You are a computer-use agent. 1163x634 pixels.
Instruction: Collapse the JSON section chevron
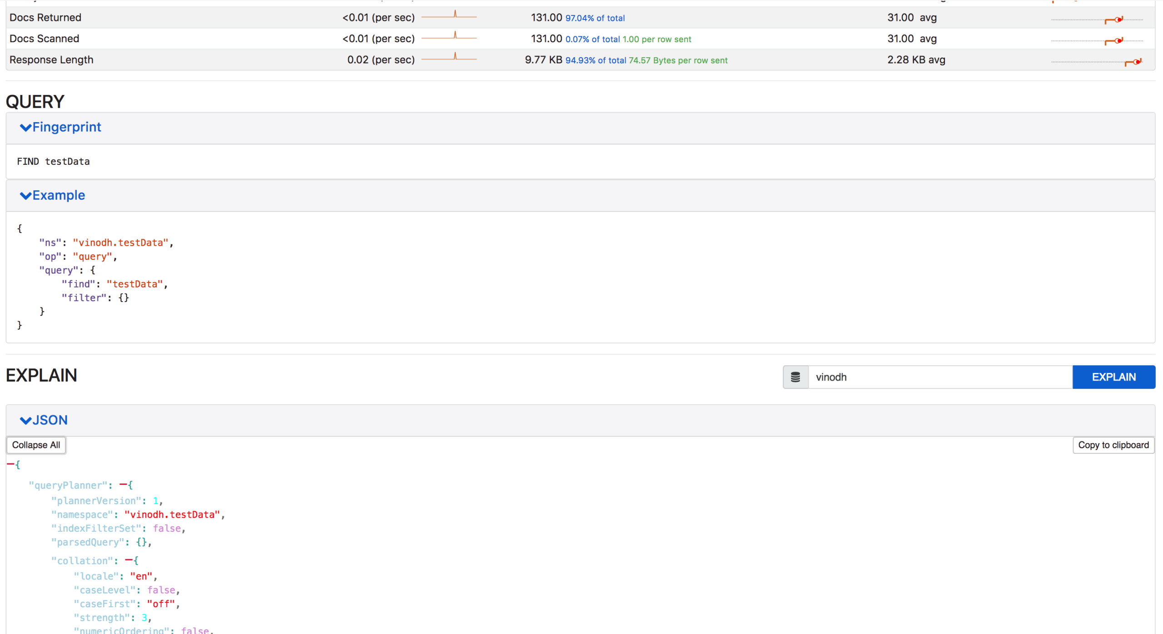pos(25,421)
